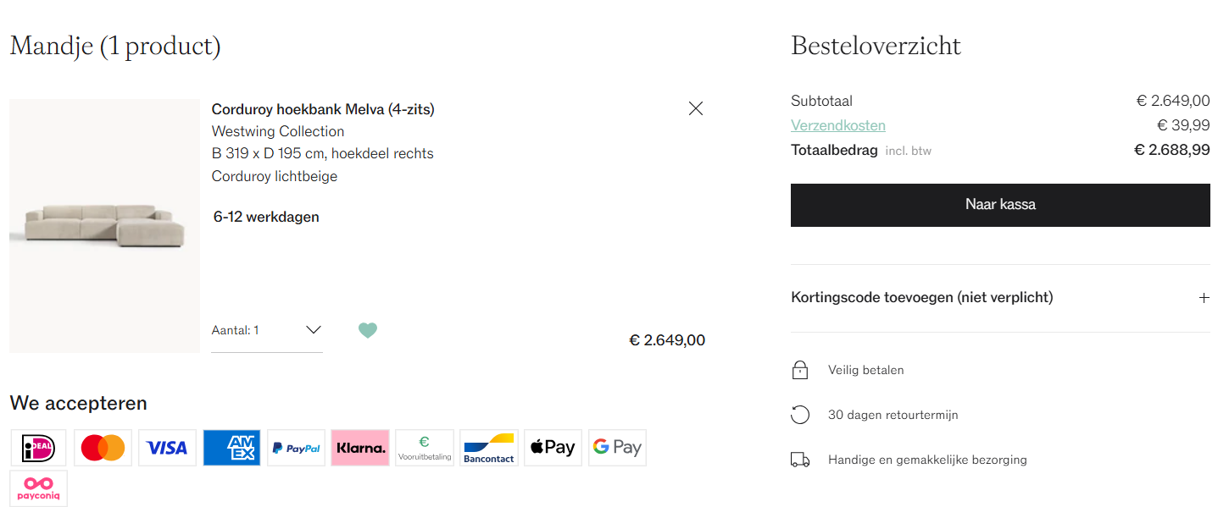The height and width of the screenshot is (507, 1218).
Task: Open the Verzendkosten link
Action: pyautogui.click(x=838, y=125)
